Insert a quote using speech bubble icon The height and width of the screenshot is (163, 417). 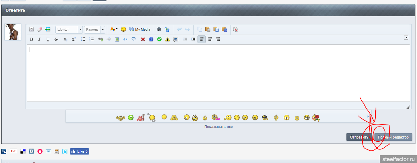[x=134, y=39]
